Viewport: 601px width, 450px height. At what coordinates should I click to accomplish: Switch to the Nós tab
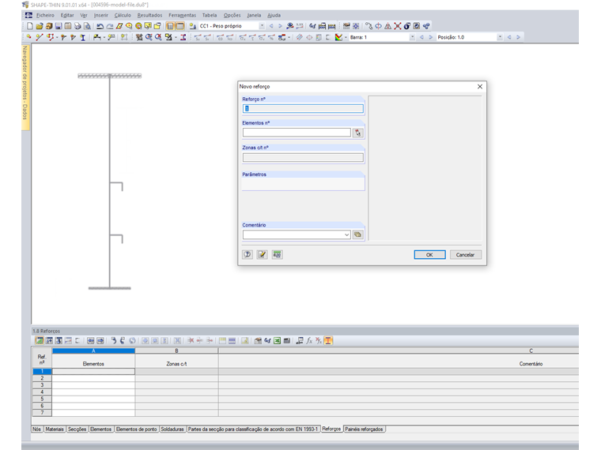coord(37,429)
